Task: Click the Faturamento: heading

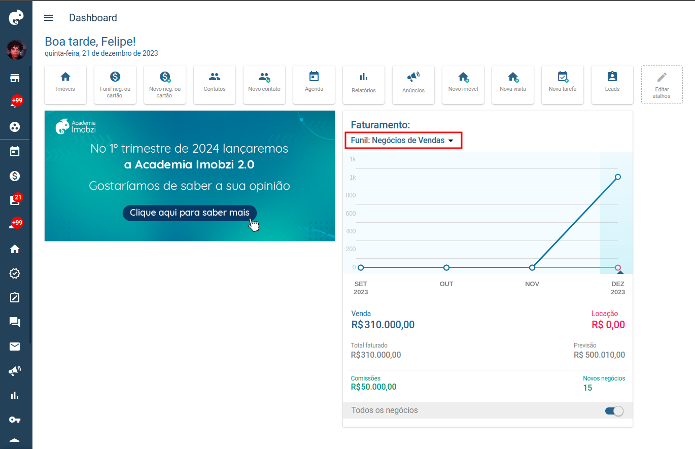Action: tap(380, 125)
